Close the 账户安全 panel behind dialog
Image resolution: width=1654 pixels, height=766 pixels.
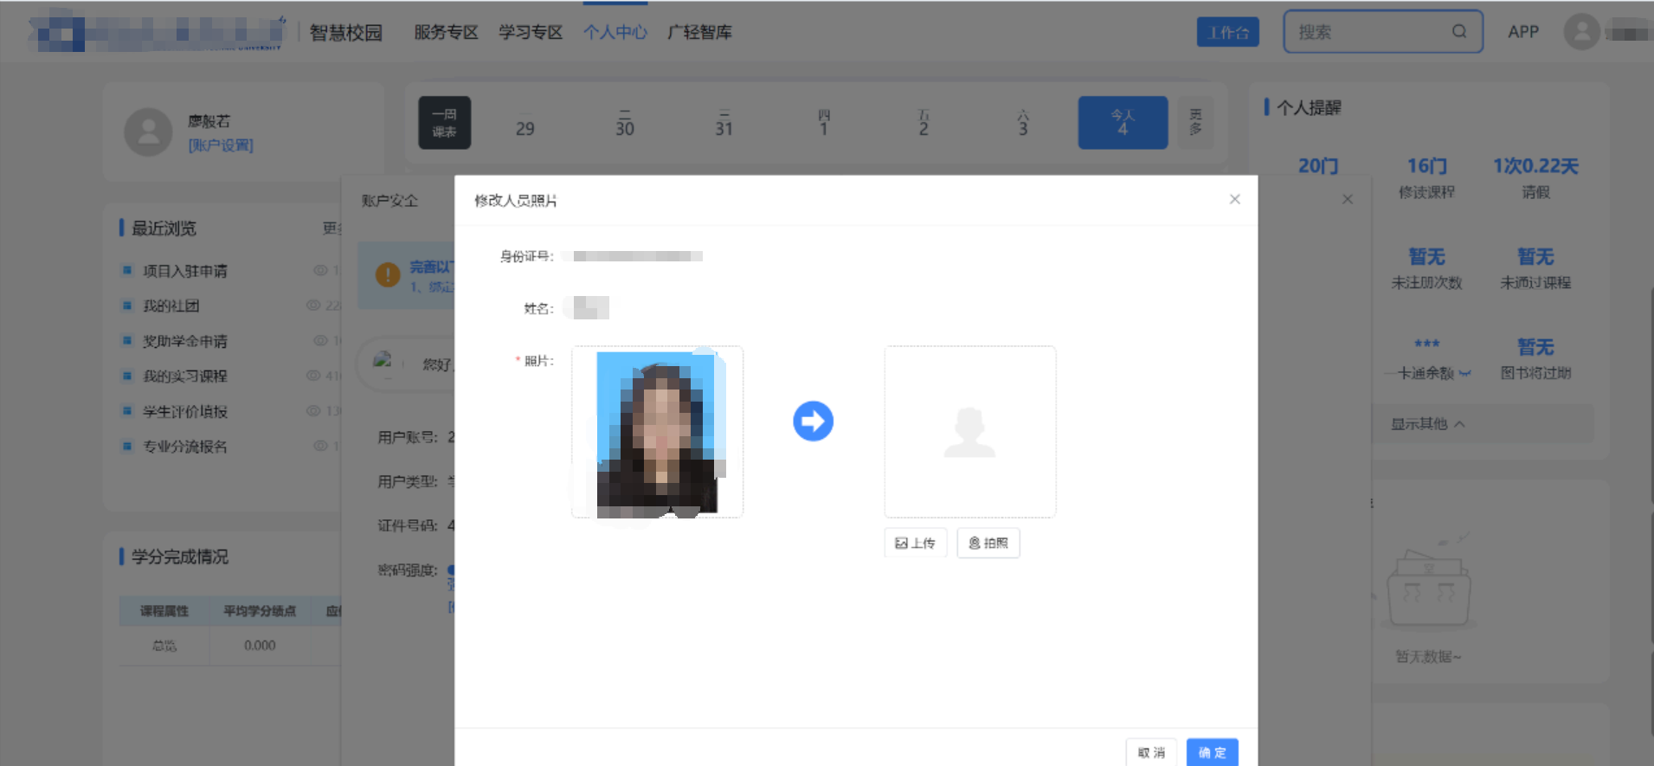coord(1348,200)
